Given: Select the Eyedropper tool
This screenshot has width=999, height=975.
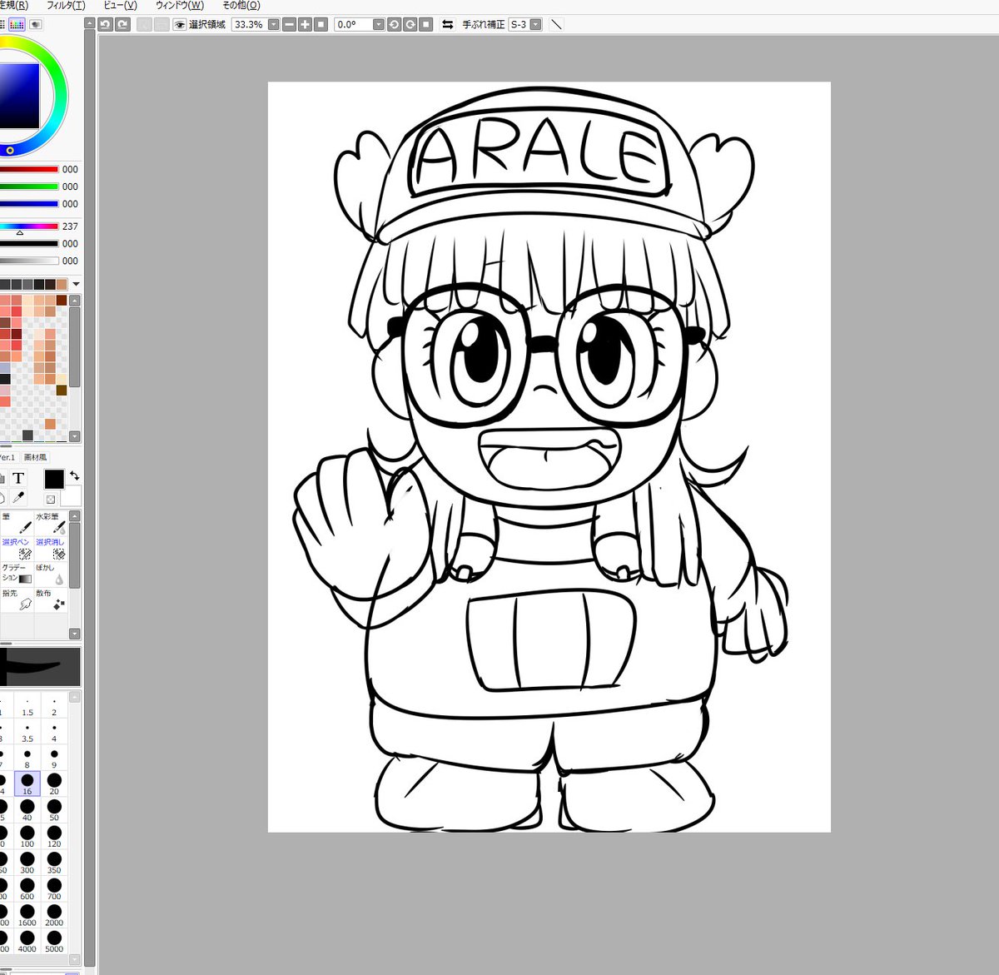Looking at the screenshot, I should tap(18, 497).
